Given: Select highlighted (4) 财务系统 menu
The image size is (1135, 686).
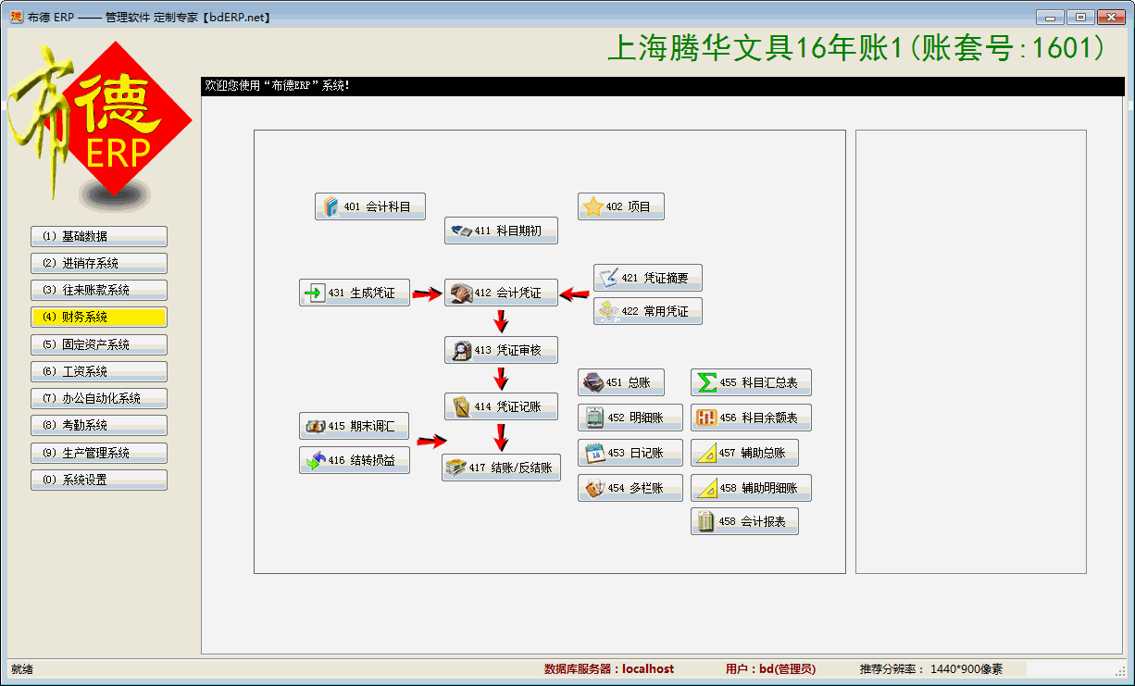Looking at the screenshot, I should (x=99, y=317).
